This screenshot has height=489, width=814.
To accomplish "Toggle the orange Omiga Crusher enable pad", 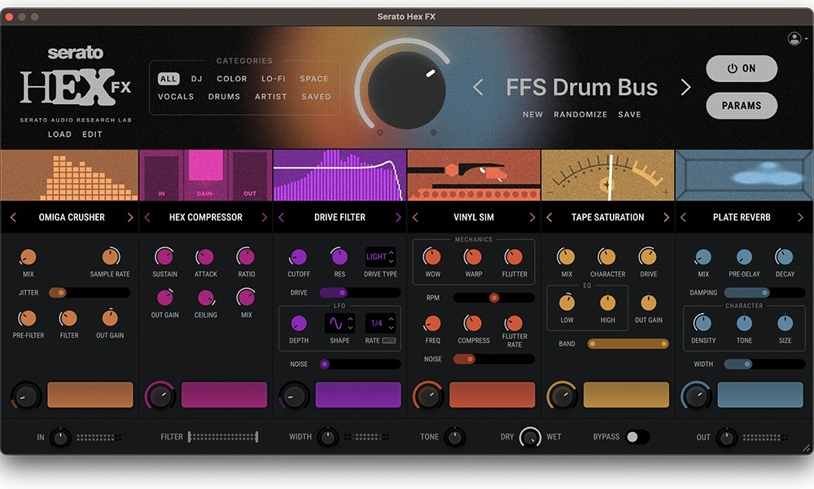I will pos(90,395).
